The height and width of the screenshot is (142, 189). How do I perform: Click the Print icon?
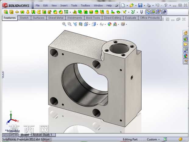tap(149, 5)
